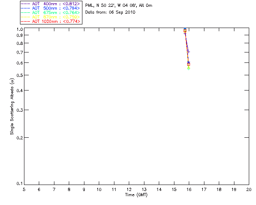Click the y-axis tick label 1.0
Viewport: 256px width, 205px height.
point(20,29)
